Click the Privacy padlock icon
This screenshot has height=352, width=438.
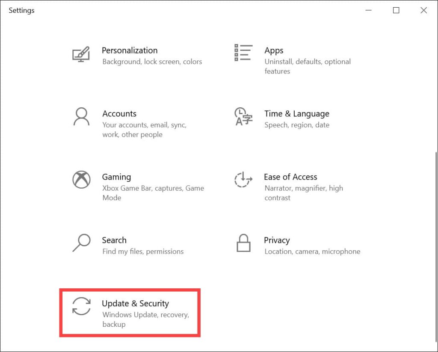pyautogui.click(x=243, y=243)
